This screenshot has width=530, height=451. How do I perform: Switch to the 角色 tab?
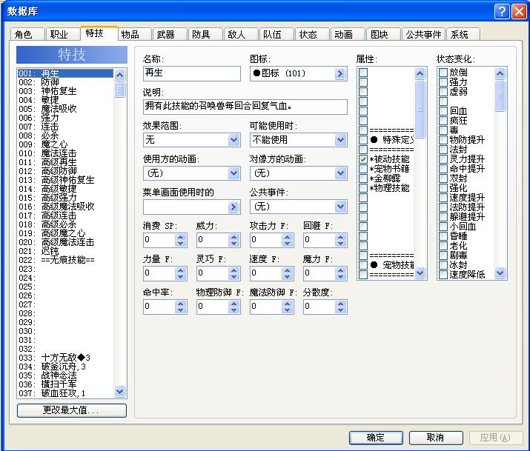coord(27,34)
